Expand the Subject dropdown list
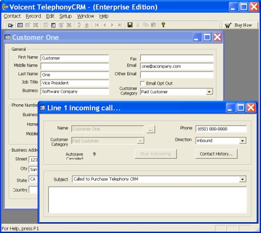Image resolution: width=261 pixels, height=233 pixels. [x=243, y=180]
